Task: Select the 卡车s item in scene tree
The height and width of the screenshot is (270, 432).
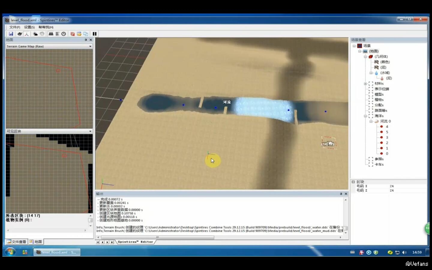Action: coord(379,164)
